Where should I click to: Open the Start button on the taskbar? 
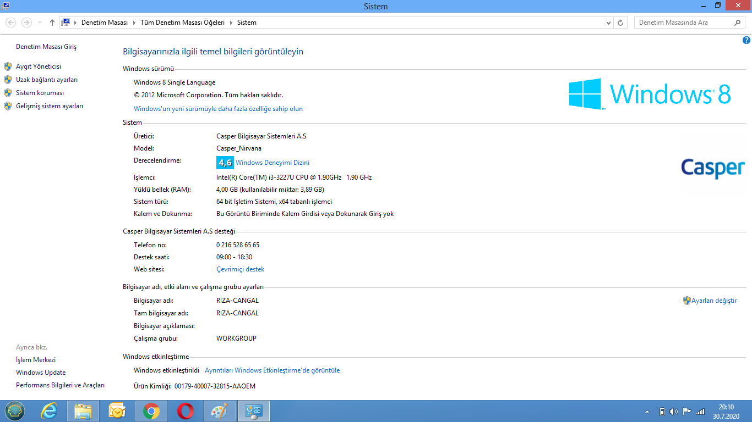(x=14, y=411)
